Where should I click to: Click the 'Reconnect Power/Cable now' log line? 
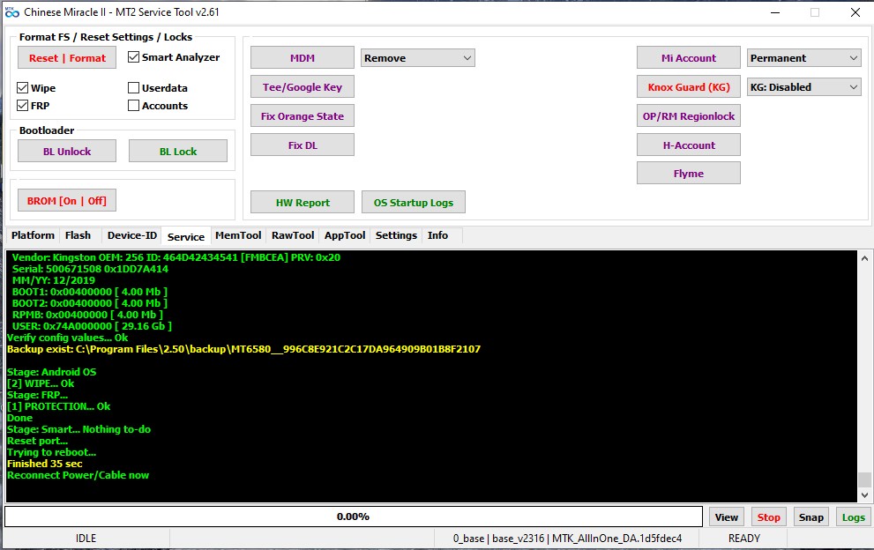pos(78,475)
